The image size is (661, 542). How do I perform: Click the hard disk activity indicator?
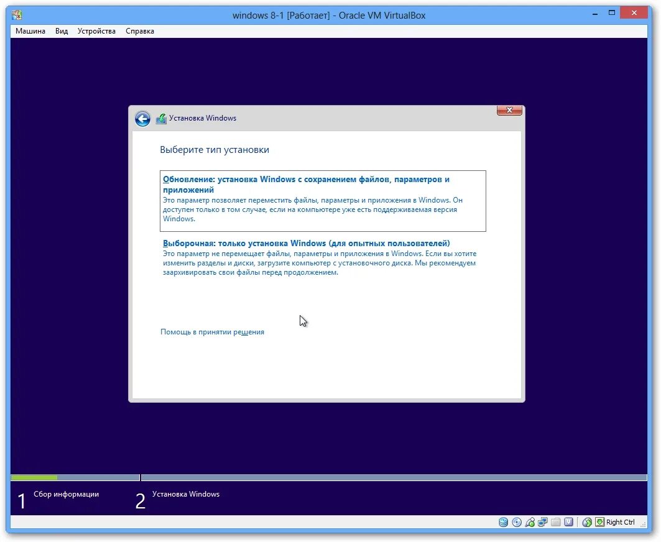tap(503, 522)
